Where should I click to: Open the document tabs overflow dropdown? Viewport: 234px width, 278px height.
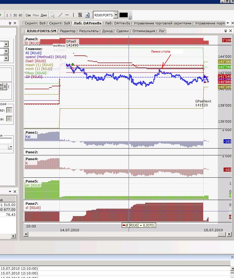point(228,23)
